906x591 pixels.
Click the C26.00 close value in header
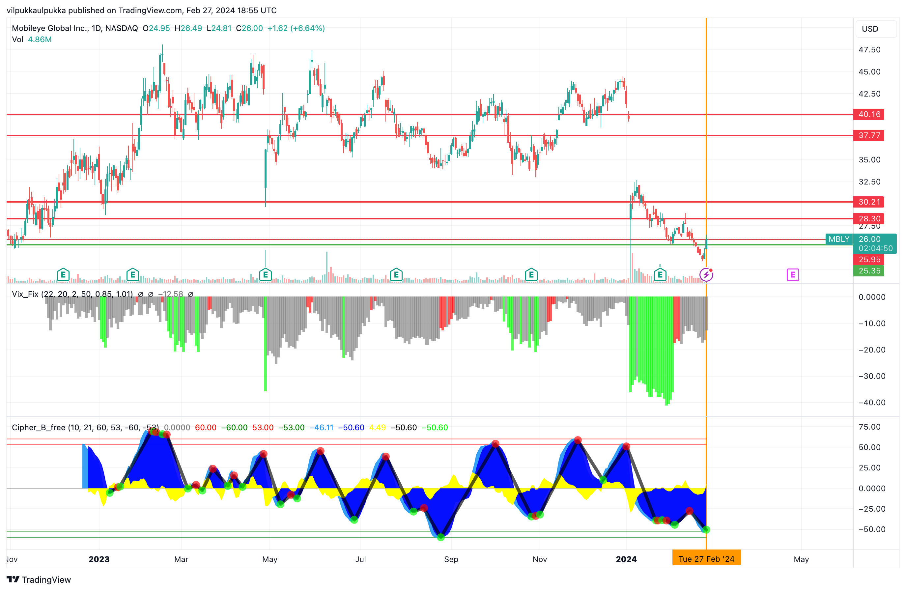(x=249, y=28)
